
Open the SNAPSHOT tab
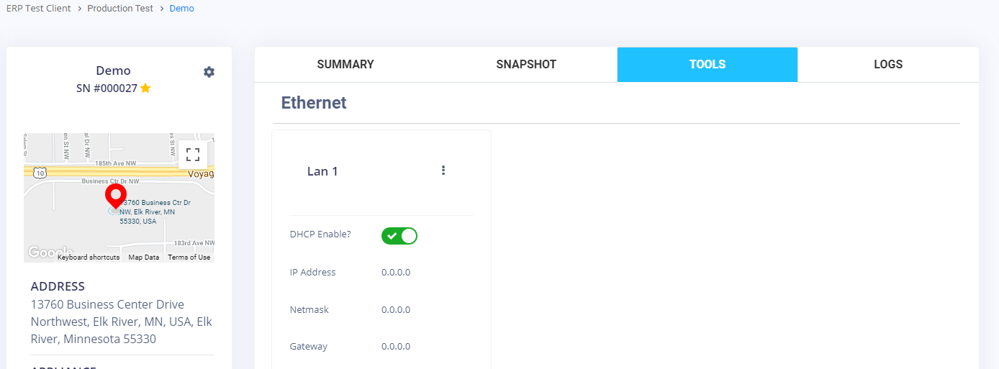point(526,65)
